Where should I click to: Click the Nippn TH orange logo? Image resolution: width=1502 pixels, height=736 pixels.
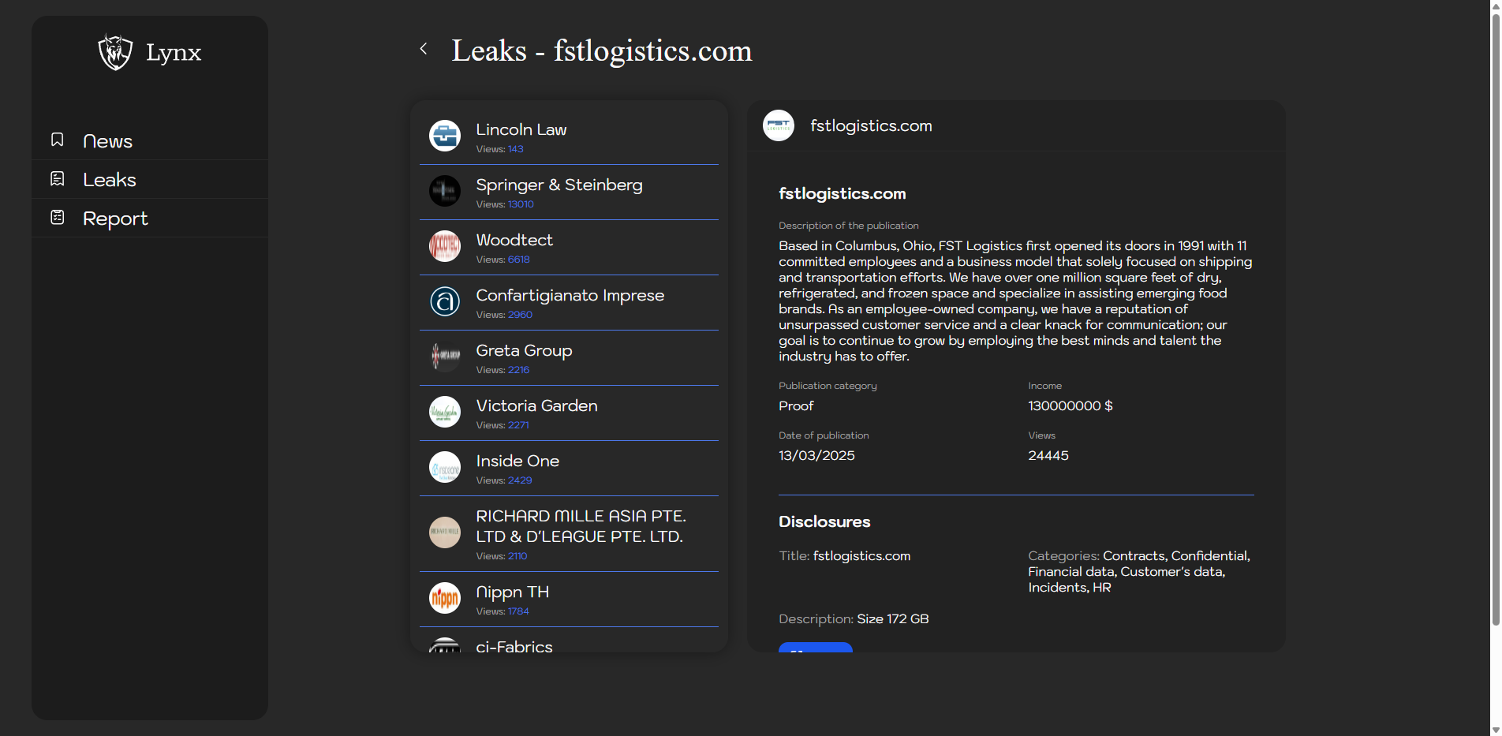(445, 598)
